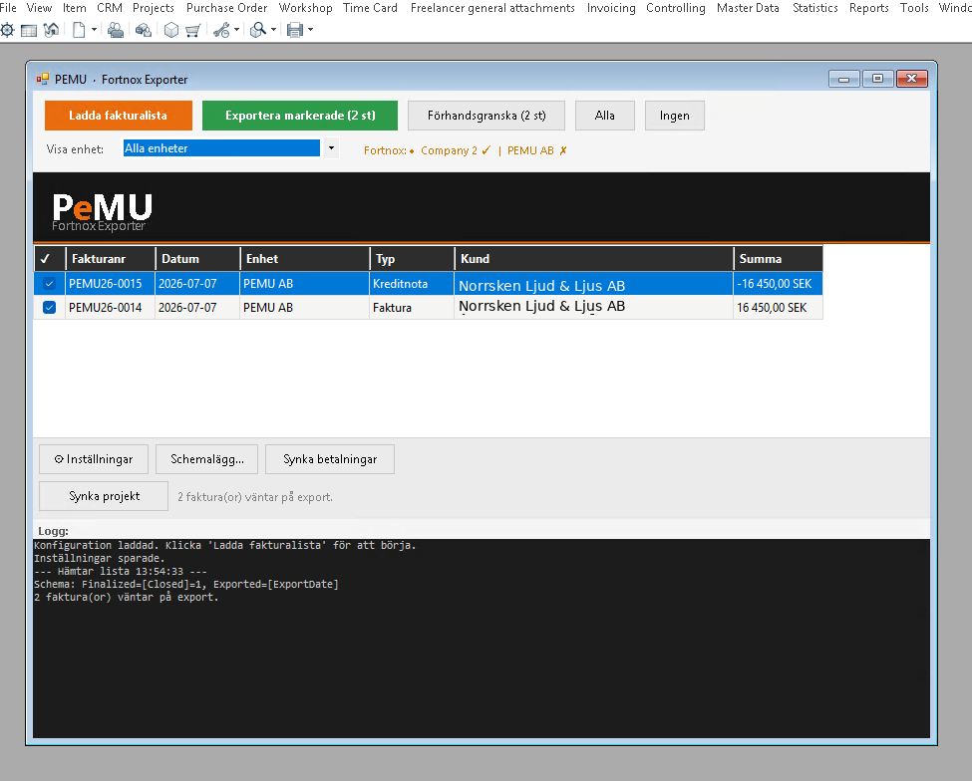The height and width of the screenshot is (781, 972).
Task: Open the Controlling menu
Action: 676,8
